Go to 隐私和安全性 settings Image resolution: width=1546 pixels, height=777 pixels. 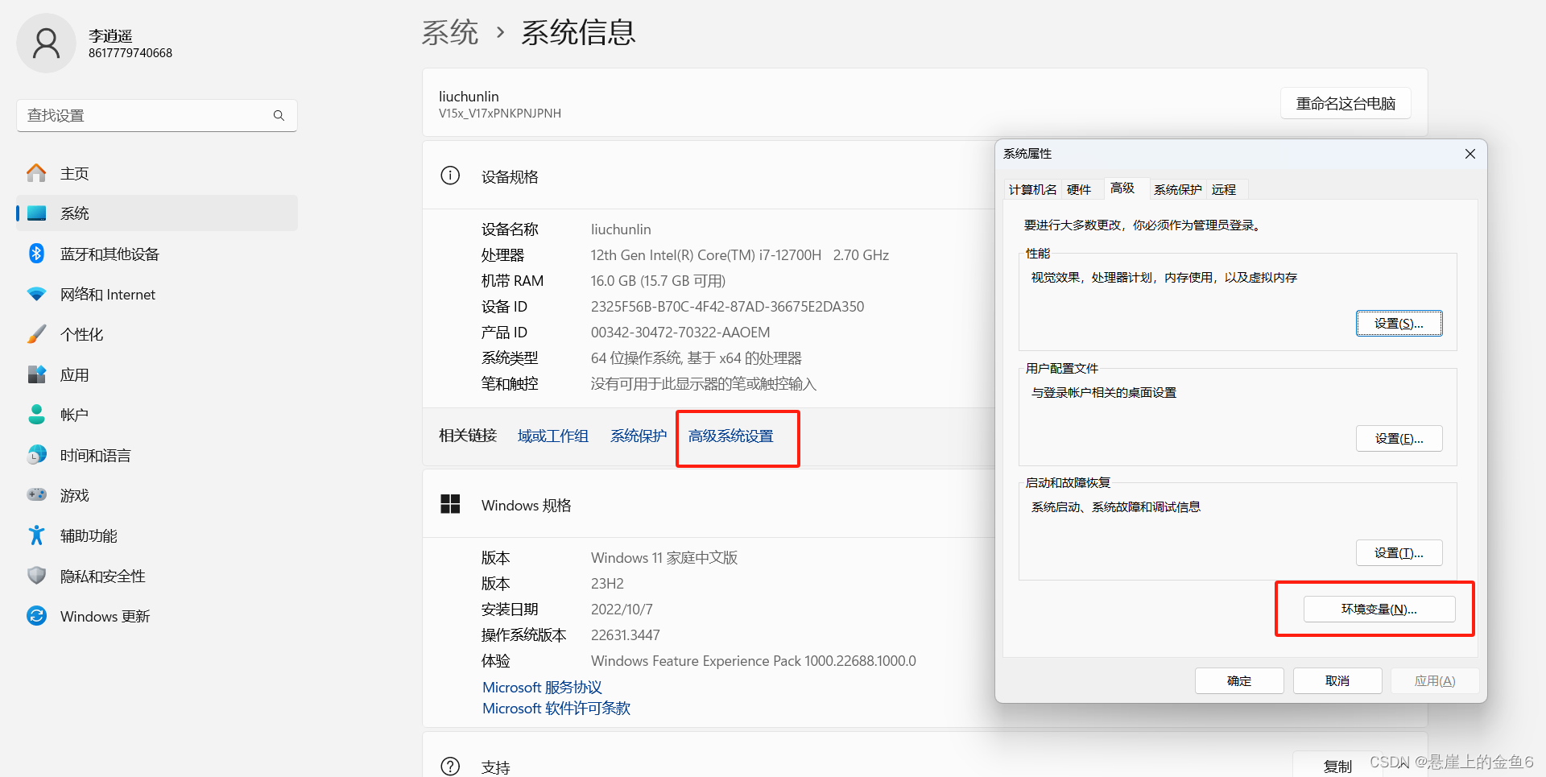tap(157, 576)
